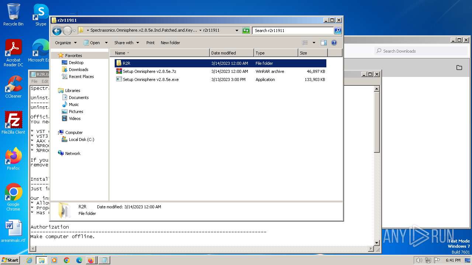Open areanimals.rtf desktop file

click(x=13, y=231)
